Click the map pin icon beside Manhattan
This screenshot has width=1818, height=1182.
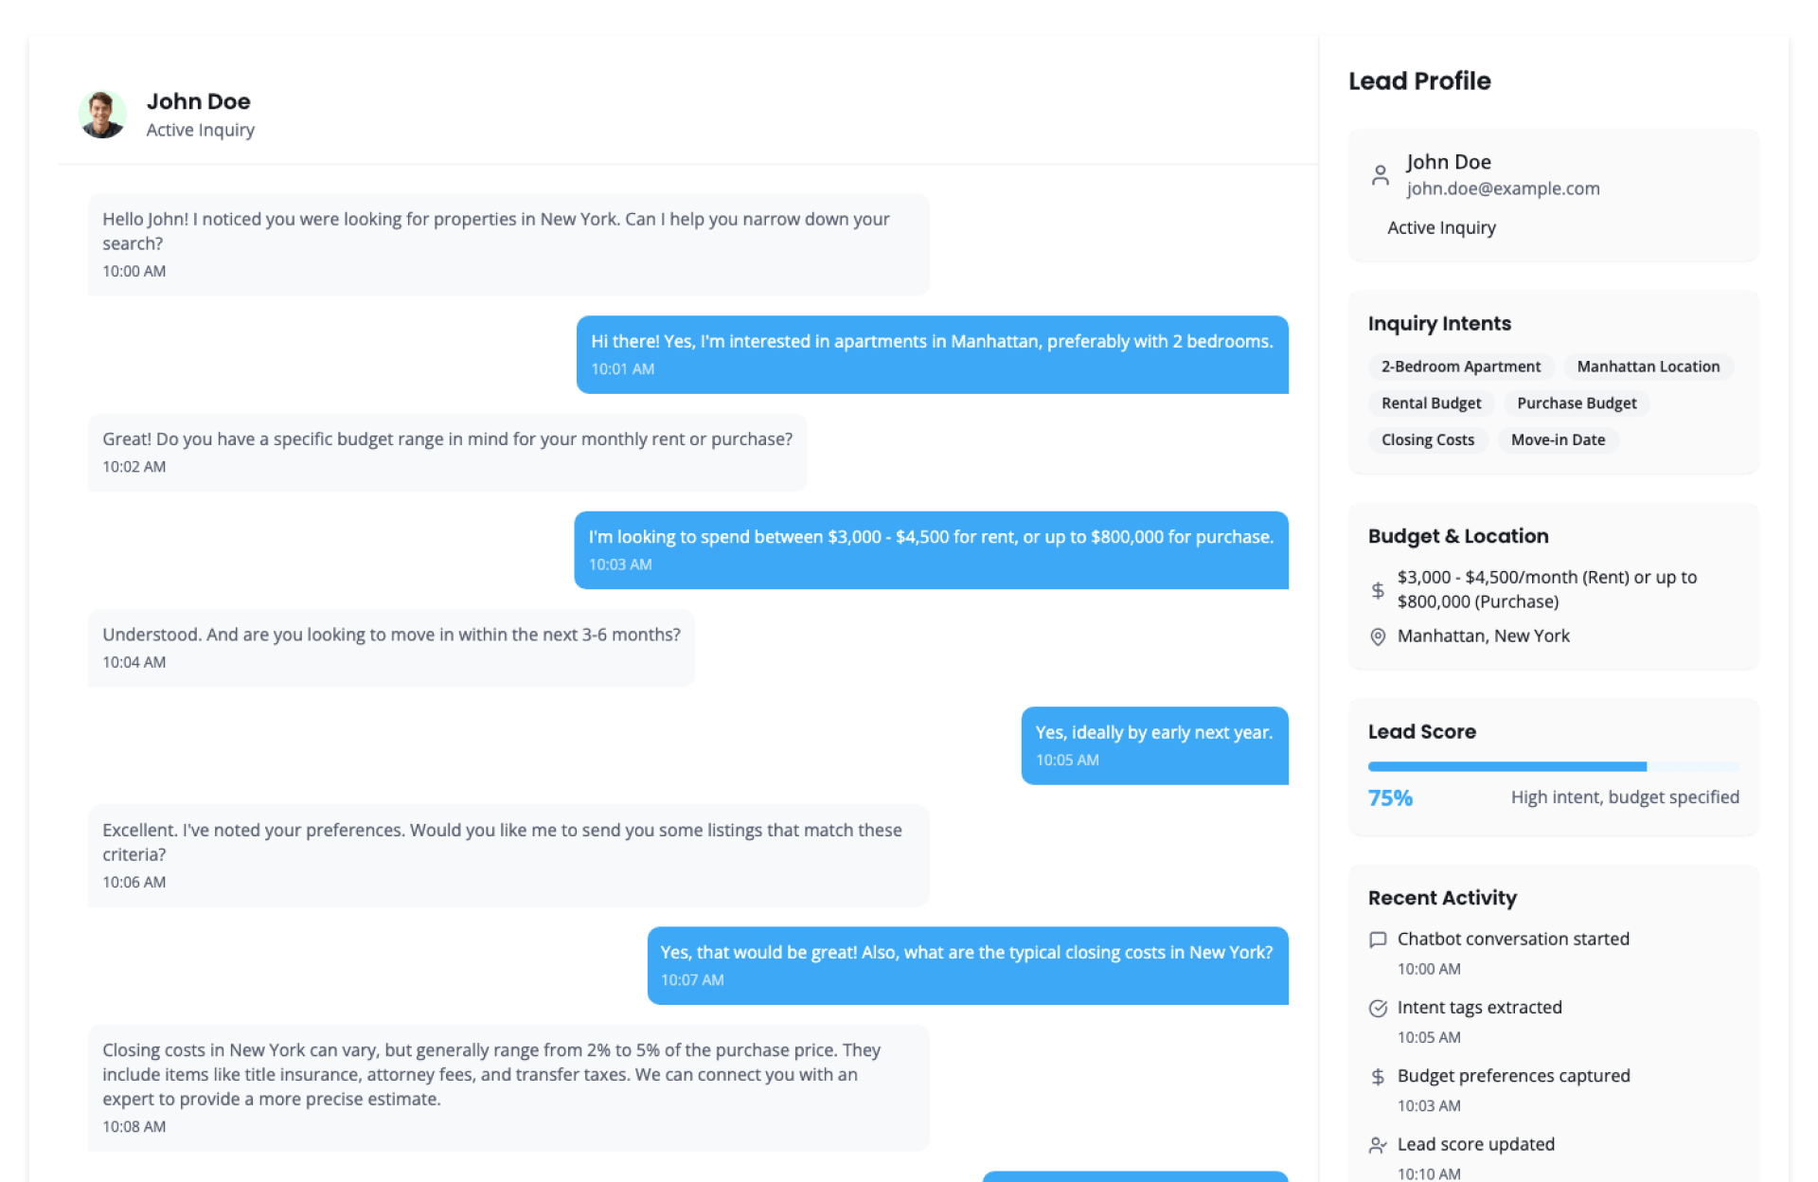point(1378,636)
